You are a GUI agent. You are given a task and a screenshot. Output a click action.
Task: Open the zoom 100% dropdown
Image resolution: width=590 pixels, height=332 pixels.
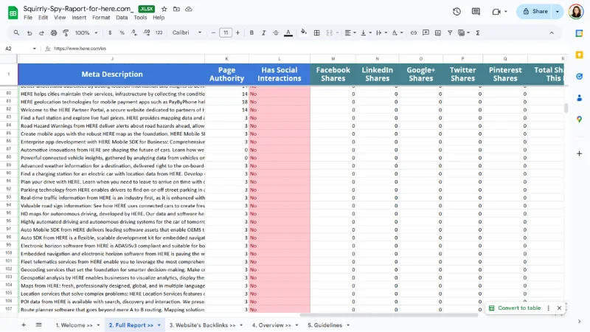click(86, 32)
